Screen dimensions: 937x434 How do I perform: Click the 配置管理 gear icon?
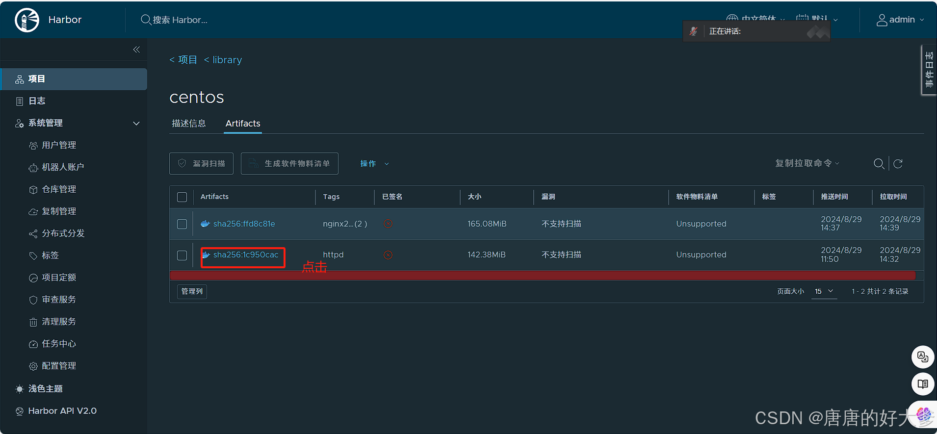[x=33, y=366]
